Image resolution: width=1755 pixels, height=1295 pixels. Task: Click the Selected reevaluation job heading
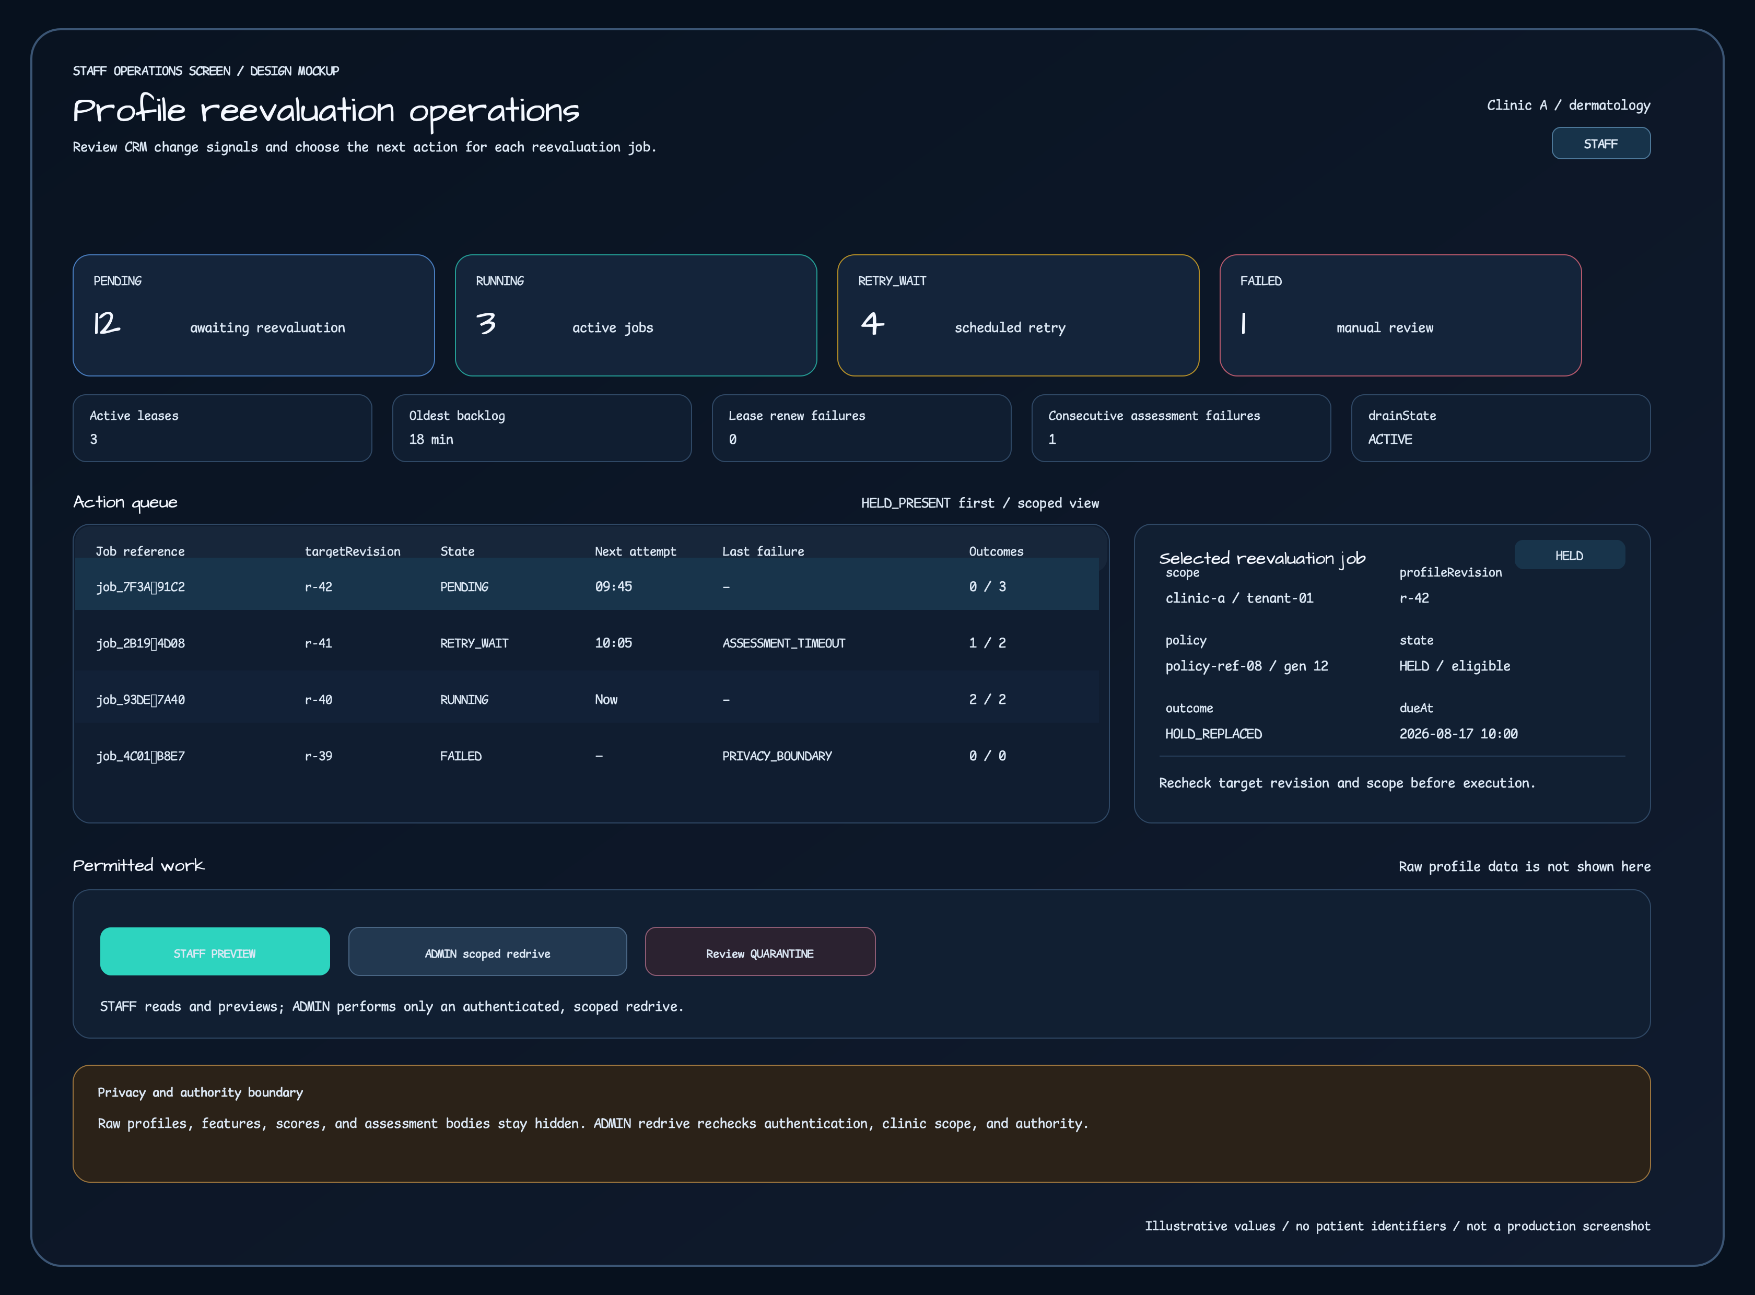pos(1262,558)
